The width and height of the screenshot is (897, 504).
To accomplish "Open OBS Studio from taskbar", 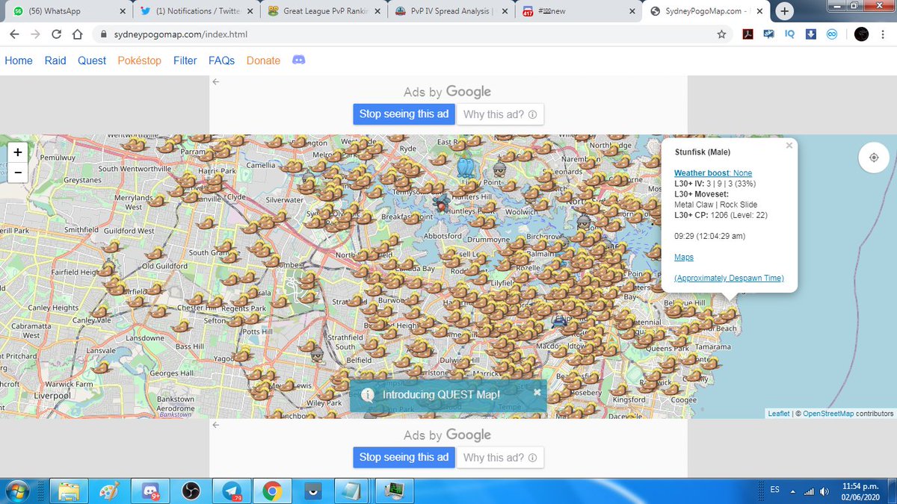I will 191,491.
